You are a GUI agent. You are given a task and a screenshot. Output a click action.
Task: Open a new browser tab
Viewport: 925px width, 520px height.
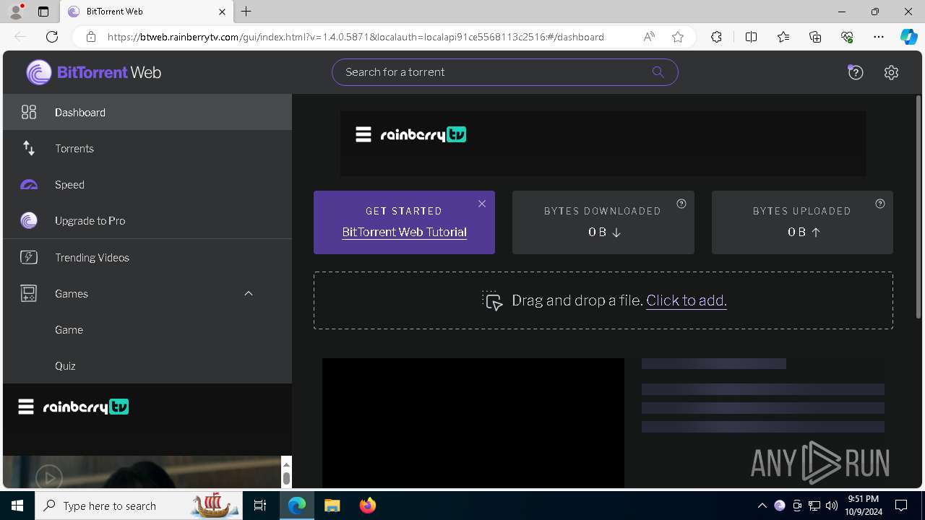click(246, 12)
